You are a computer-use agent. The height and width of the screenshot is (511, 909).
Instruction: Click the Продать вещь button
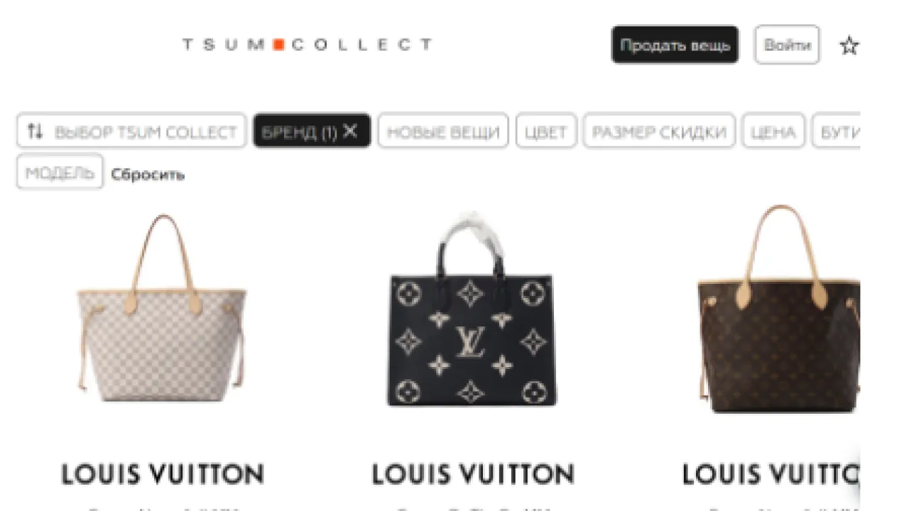point(675,45)
